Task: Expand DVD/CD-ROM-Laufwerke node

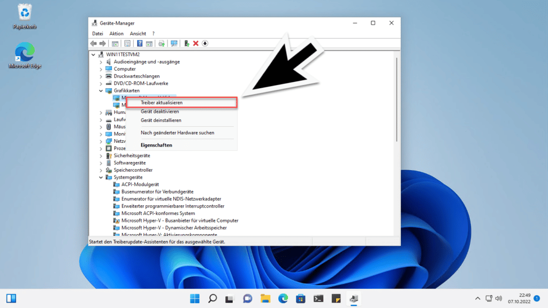Action: [x=101, y=84]
